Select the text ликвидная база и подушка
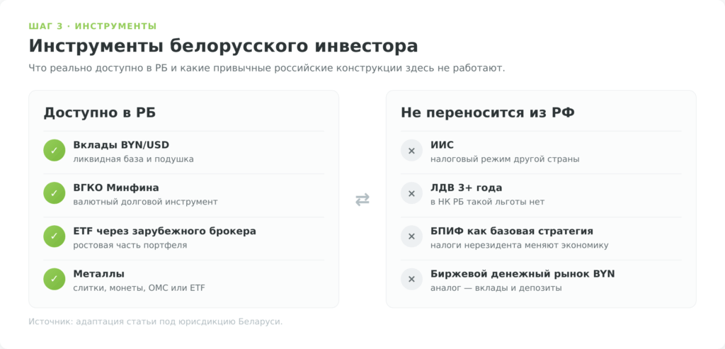 (x=133, y=159)
